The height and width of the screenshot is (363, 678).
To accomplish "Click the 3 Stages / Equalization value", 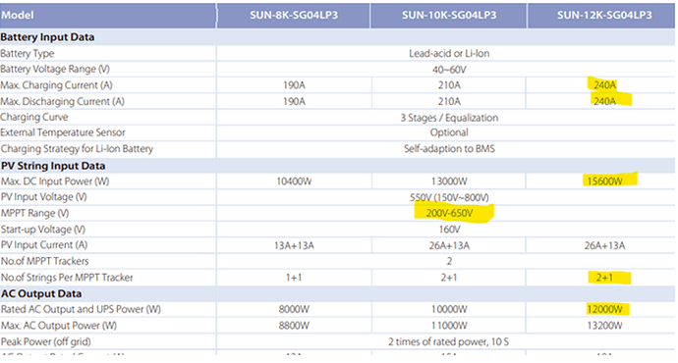I will (449, 118).
